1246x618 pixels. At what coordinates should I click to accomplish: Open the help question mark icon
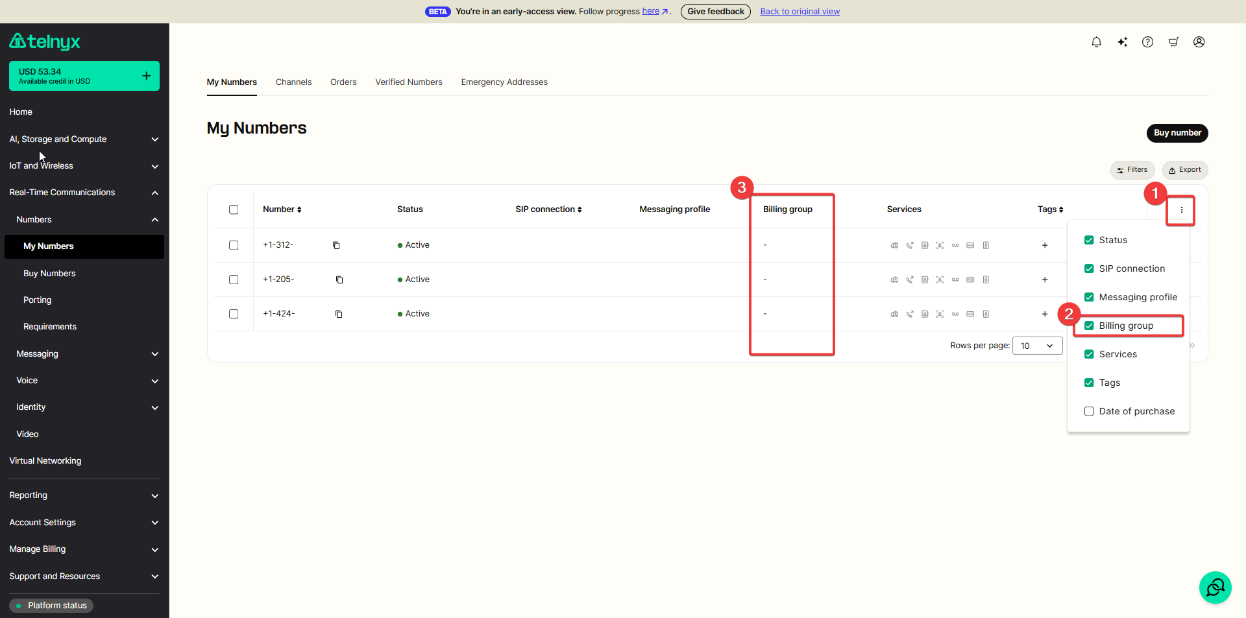click(1147, 42)
